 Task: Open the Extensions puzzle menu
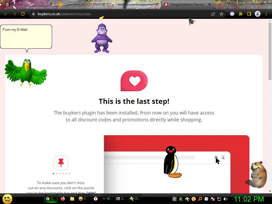(x=241, y=14)
